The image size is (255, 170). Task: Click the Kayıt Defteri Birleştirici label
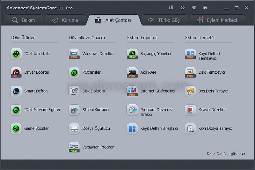159,129
